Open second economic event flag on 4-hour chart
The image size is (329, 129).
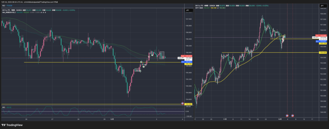[292, 115]
